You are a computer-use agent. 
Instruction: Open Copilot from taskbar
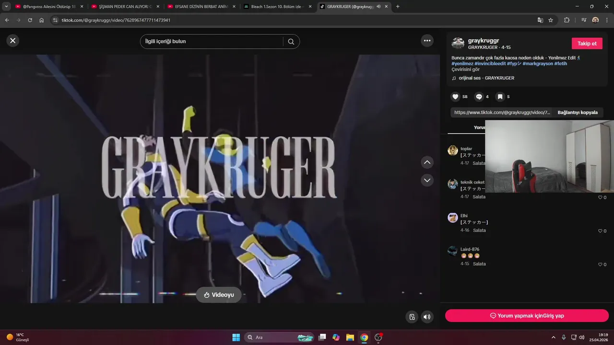[336, 337]
